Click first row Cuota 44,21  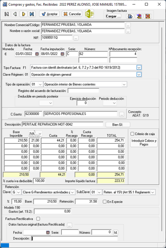[x=53, y=140]
